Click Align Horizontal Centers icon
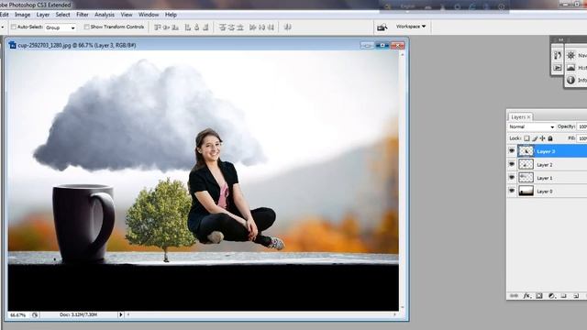This screenshot has height=330, width=587. click(196, 27)
